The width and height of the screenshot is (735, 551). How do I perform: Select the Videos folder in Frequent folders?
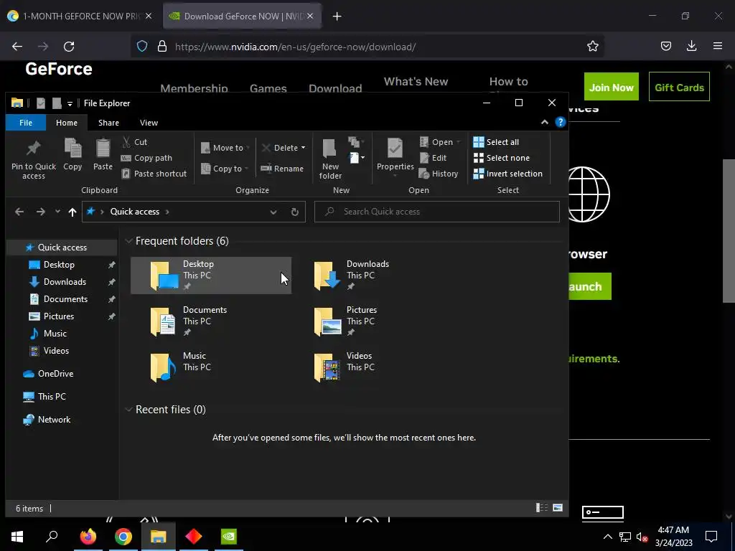pyautogui.click(x=375, y=367)
